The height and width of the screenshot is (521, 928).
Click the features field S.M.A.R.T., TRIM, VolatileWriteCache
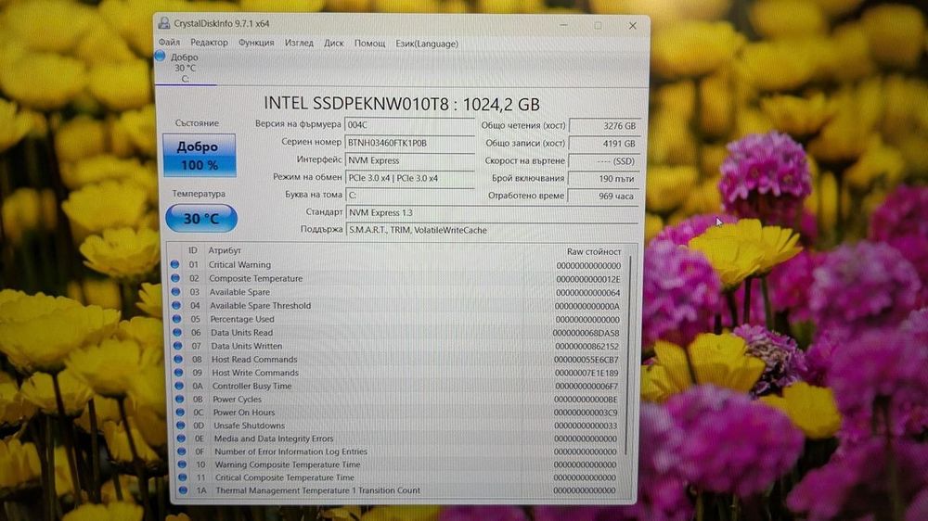tap(493, 230)
